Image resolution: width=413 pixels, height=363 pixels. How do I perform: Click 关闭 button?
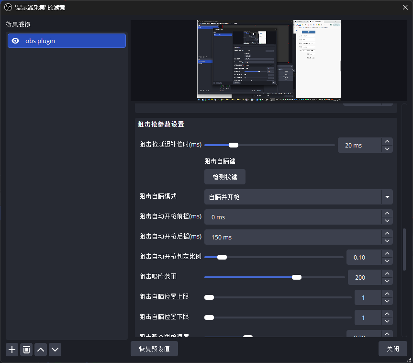393,349
